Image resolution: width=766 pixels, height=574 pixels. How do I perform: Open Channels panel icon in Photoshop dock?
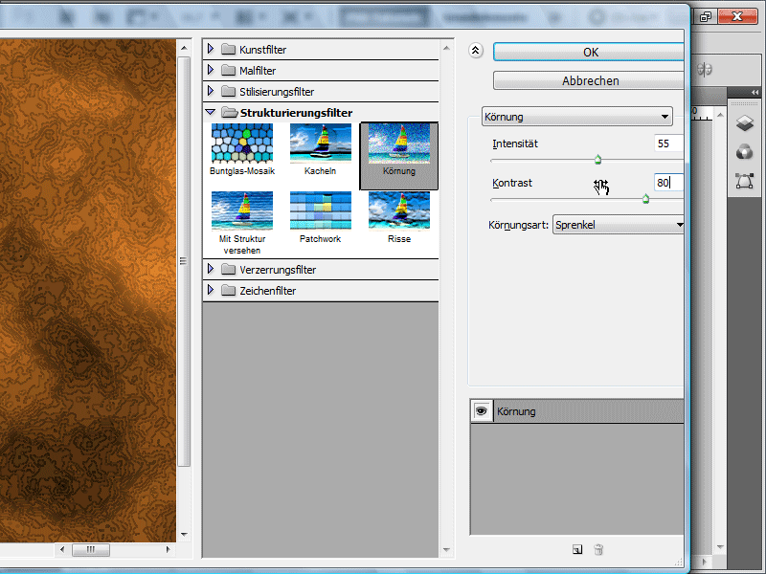pyautogui.click(x=745, y=152)
